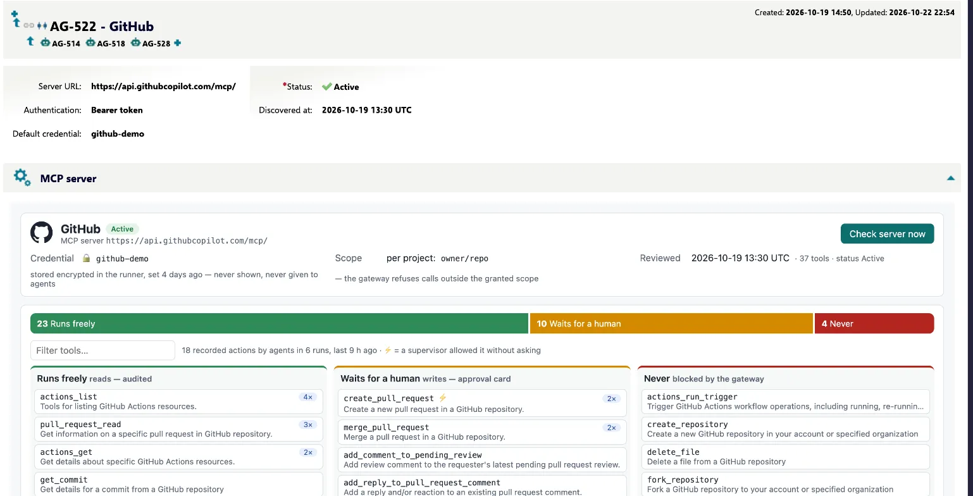Open the fork_repository tool card
The width and height of the screenshot is (973, 496).
(x=786, y=484)
